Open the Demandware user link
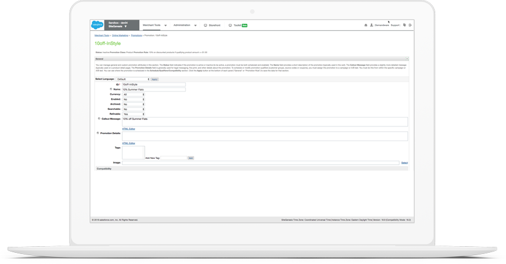 point(382,25)
